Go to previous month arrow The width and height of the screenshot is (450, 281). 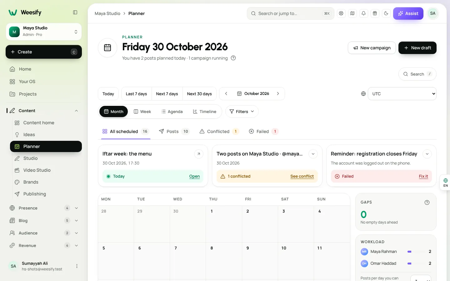[x=226, y=94]
